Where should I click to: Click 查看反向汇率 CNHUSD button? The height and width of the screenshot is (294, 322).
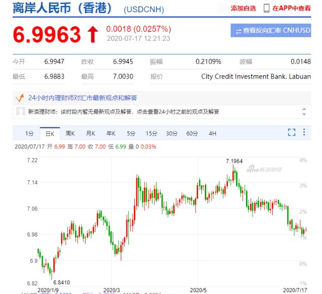271,30
